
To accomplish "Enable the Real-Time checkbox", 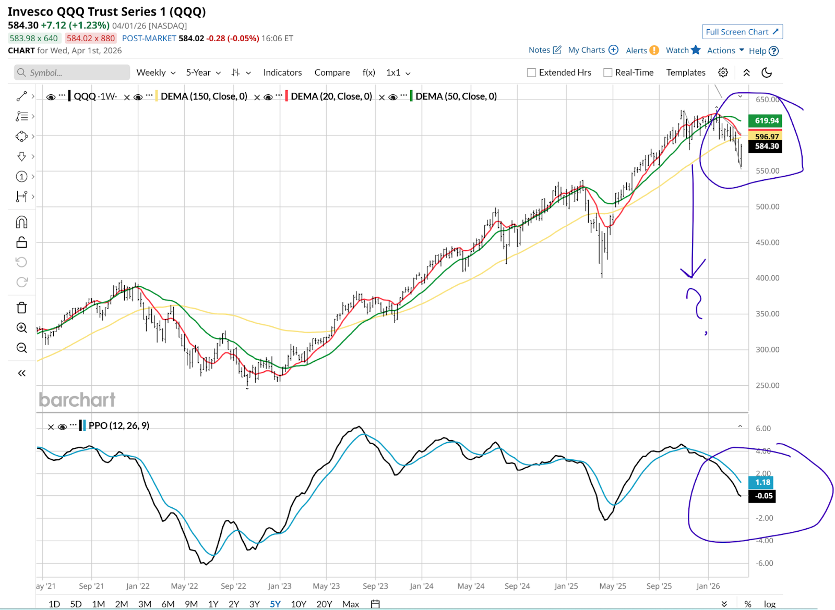I will coord(607,72).
